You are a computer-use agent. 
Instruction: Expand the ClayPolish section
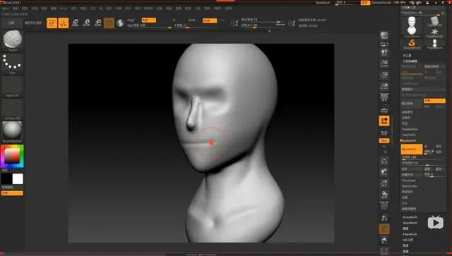point(409,135)
